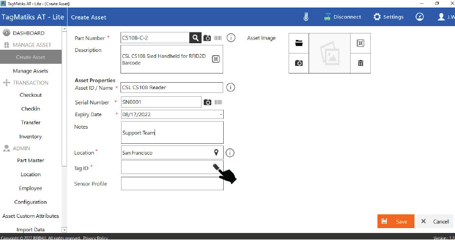Screen dimensions: 455x240
Task: Click the Part Number search magnifier icon
Action: (x=195, y=38)
